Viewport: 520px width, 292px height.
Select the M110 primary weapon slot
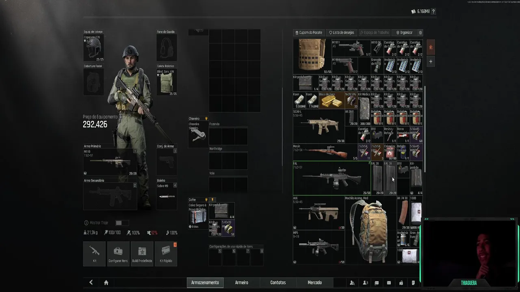(x=110, y=162)
